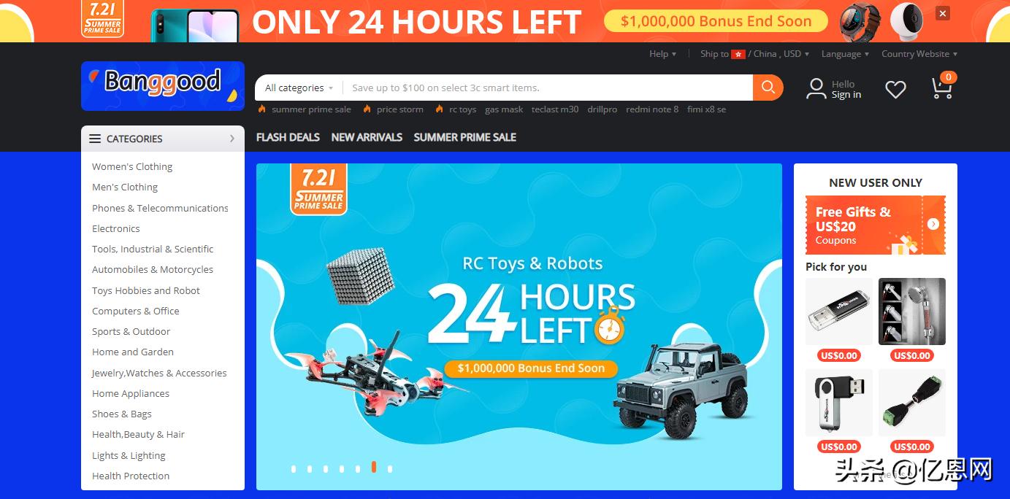Expand the Country Website dropdown
The width and height of the screenshot is (1010, 499).
[x=919, y=54]
